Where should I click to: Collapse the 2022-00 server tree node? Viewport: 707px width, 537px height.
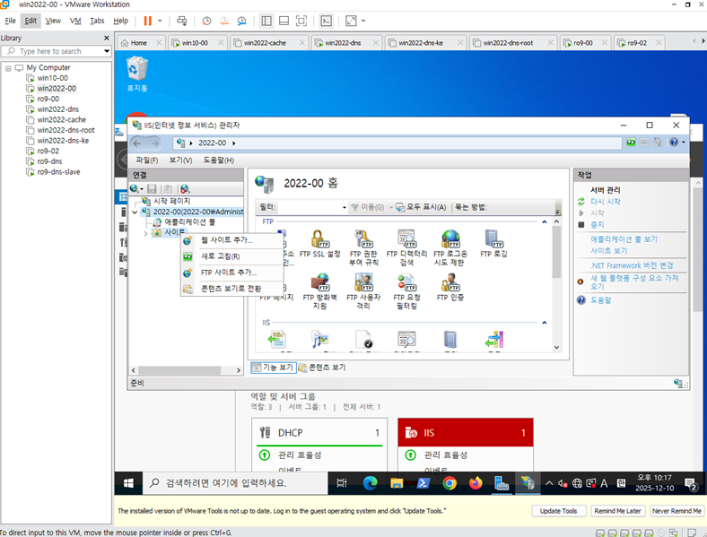click(135, 212)
